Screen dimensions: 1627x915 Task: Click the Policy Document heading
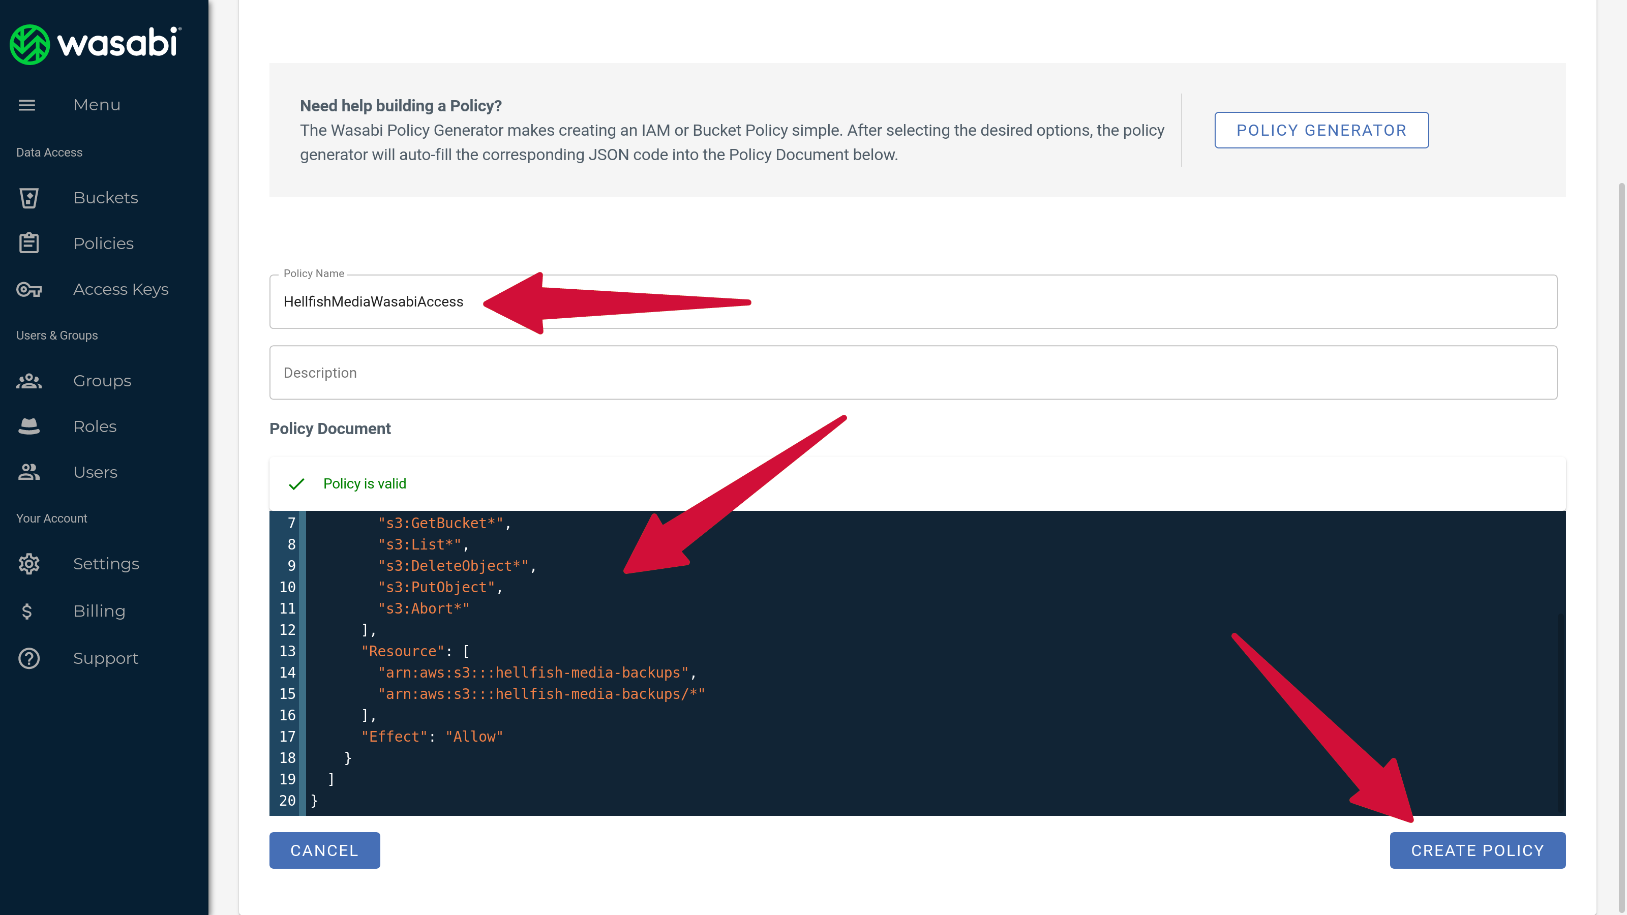329,429
